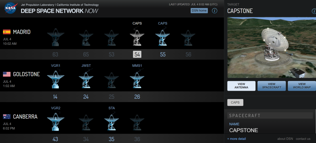Click info icon in Target panel

[x=314, y=11]
